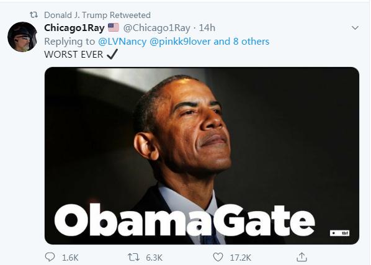Viewport: 371px width, 265px height.
Task: Visit the @pinkk9lover mention
Action: 180,42
